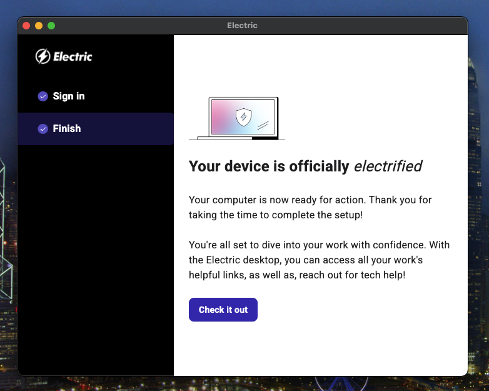Click the italic word "electrified"

click(388, 166)
